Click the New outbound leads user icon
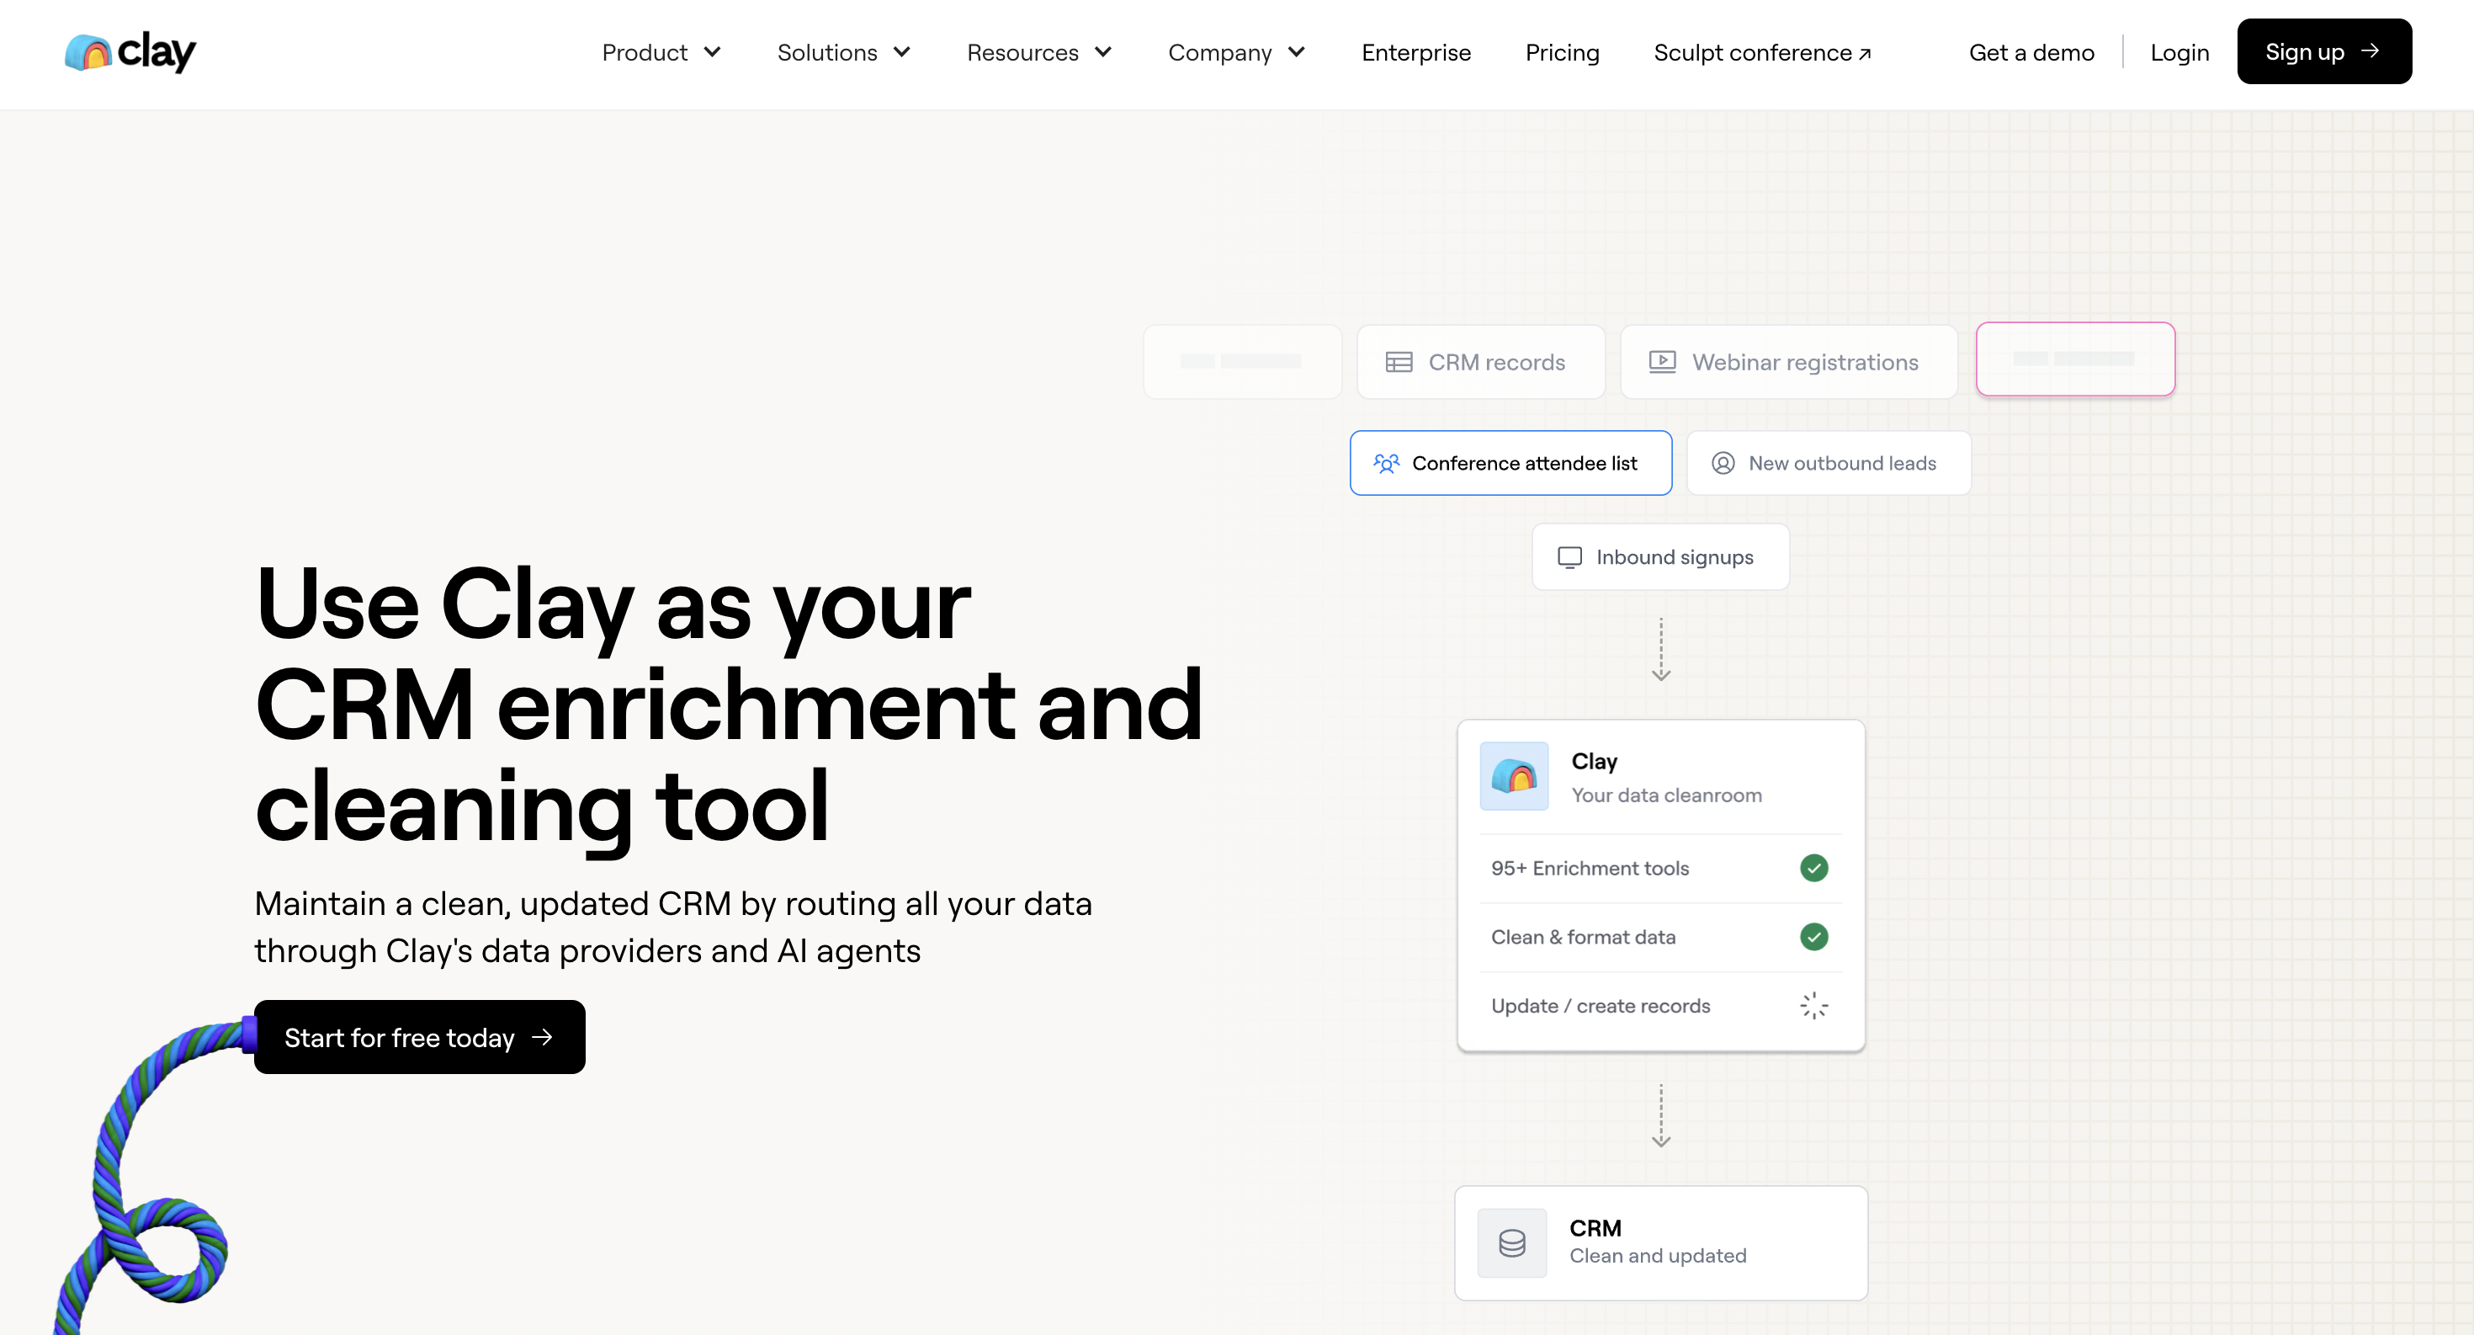 coord(1723,464)
